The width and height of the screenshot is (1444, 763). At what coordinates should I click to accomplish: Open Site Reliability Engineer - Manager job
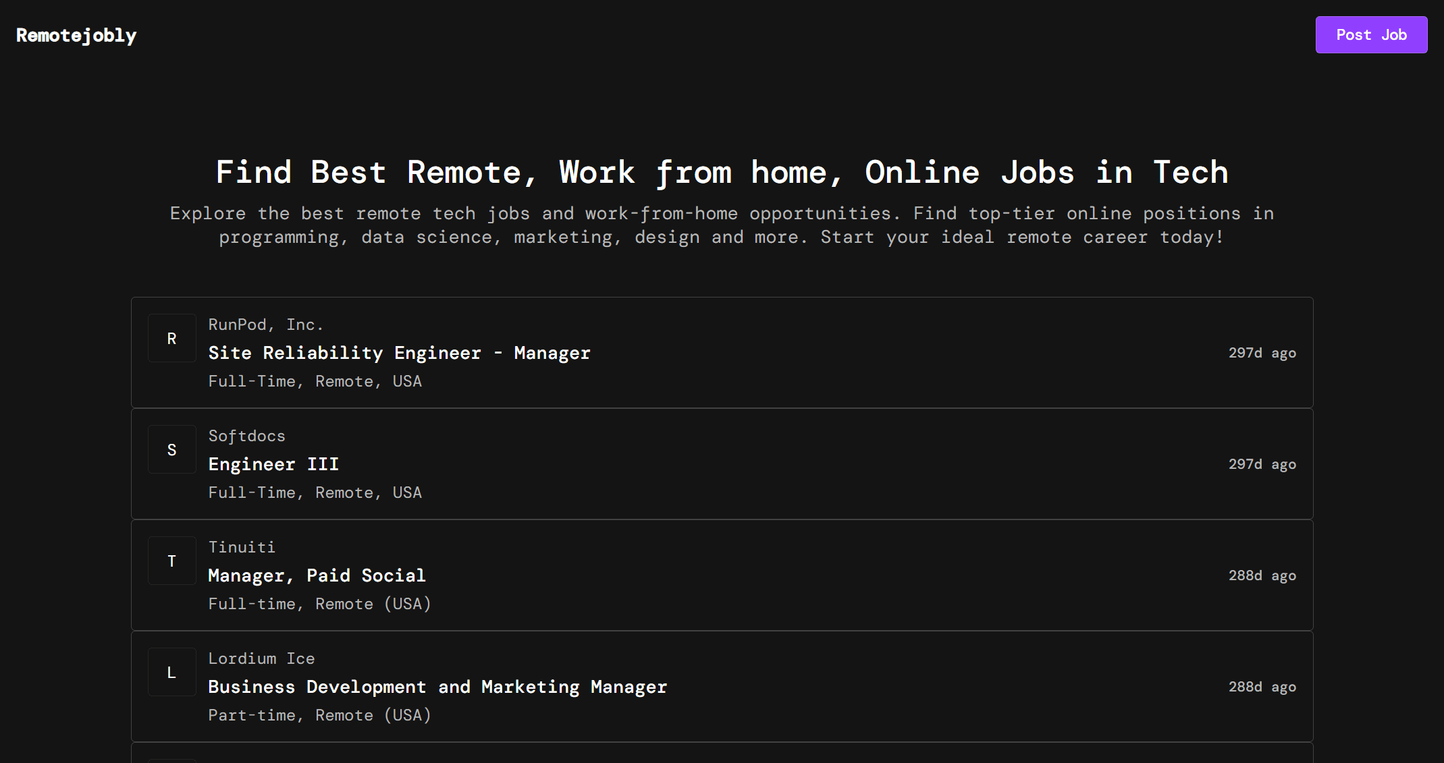point(399,353)
